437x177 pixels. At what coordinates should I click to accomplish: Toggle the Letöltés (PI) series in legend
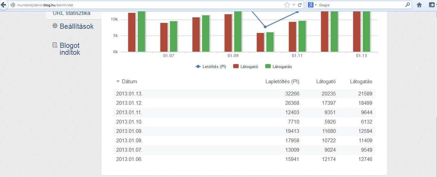(x=211, y=67)
